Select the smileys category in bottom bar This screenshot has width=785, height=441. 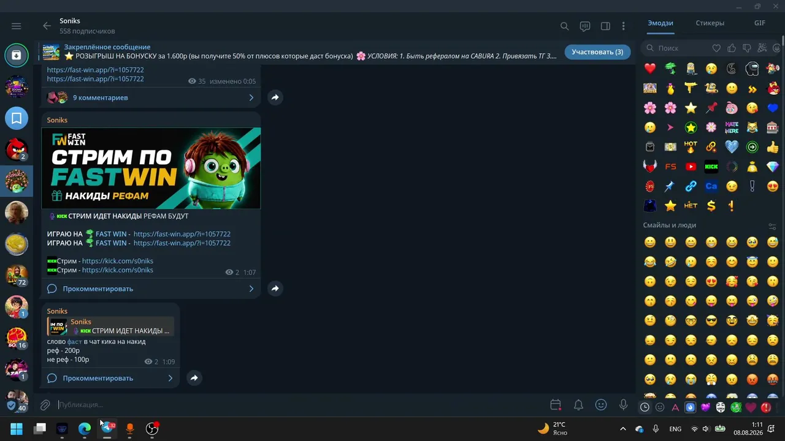point(660,407)
